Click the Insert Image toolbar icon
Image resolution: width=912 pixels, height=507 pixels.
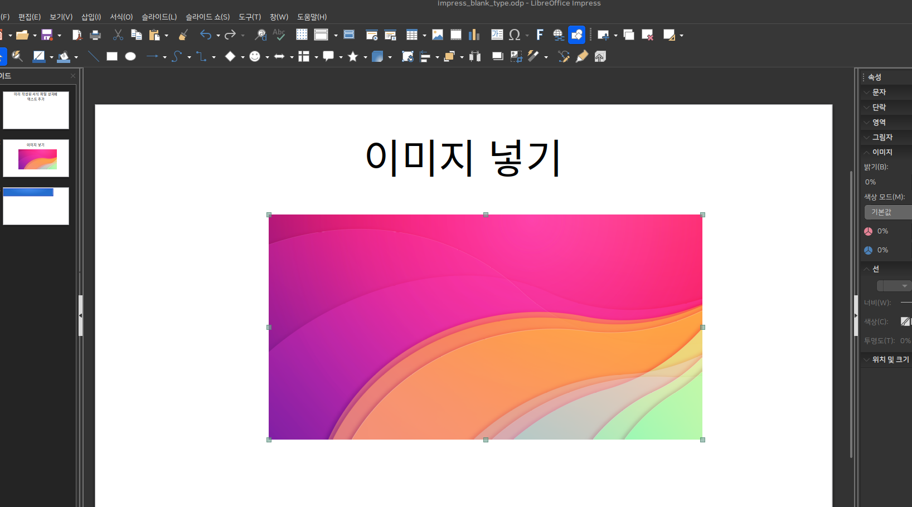tap(438, 35)
